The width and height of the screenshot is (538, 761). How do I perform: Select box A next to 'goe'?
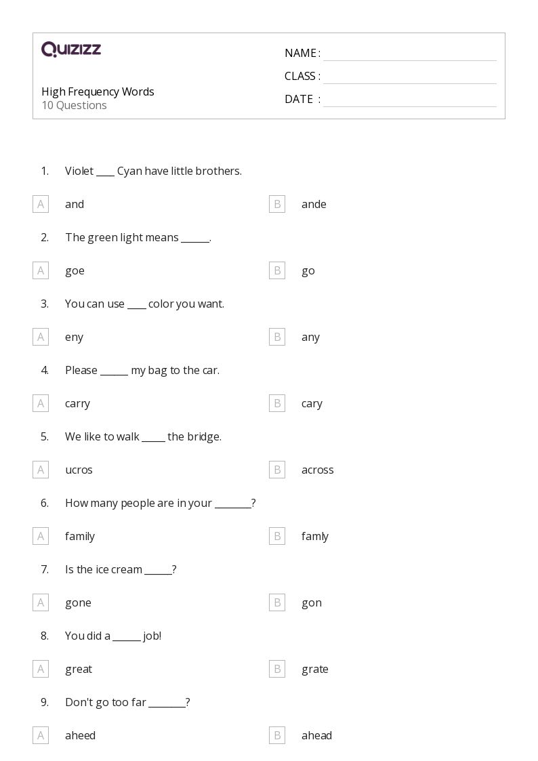click(41, 271)
